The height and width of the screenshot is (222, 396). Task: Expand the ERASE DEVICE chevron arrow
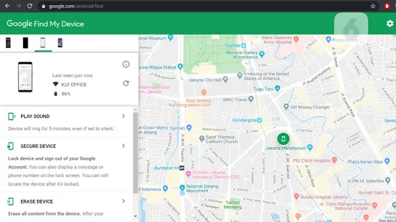(x=124, y=201)
